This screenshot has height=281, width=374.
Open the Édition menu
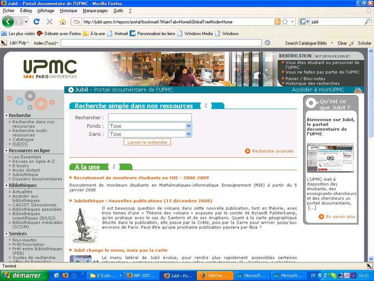26,11
